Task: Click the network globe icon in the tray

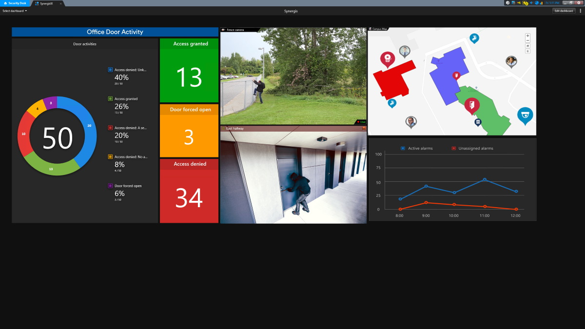Action: pos(537,2)
